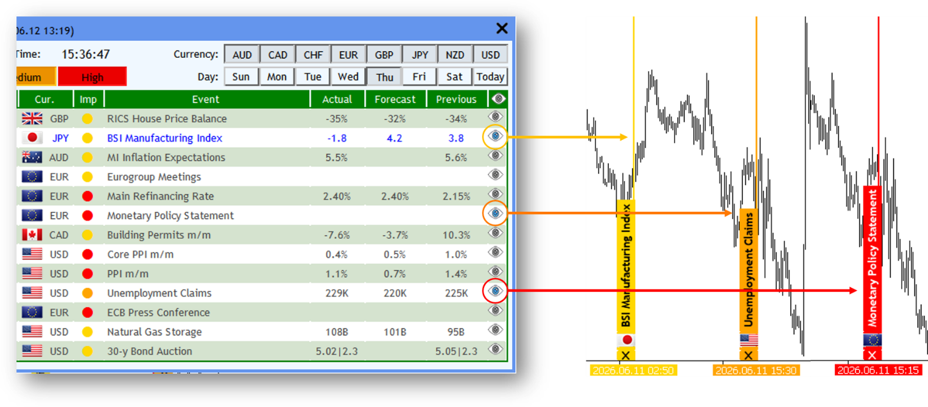This screenshot has height=407, width=928.
Task: Toggle eye icon for RICS House Price Balance
Action: (496, 116)
